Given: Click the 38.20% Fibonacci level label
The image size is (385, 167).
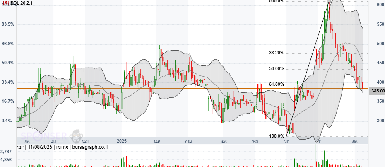Looking at the screenshot, I should click(277, 53).
